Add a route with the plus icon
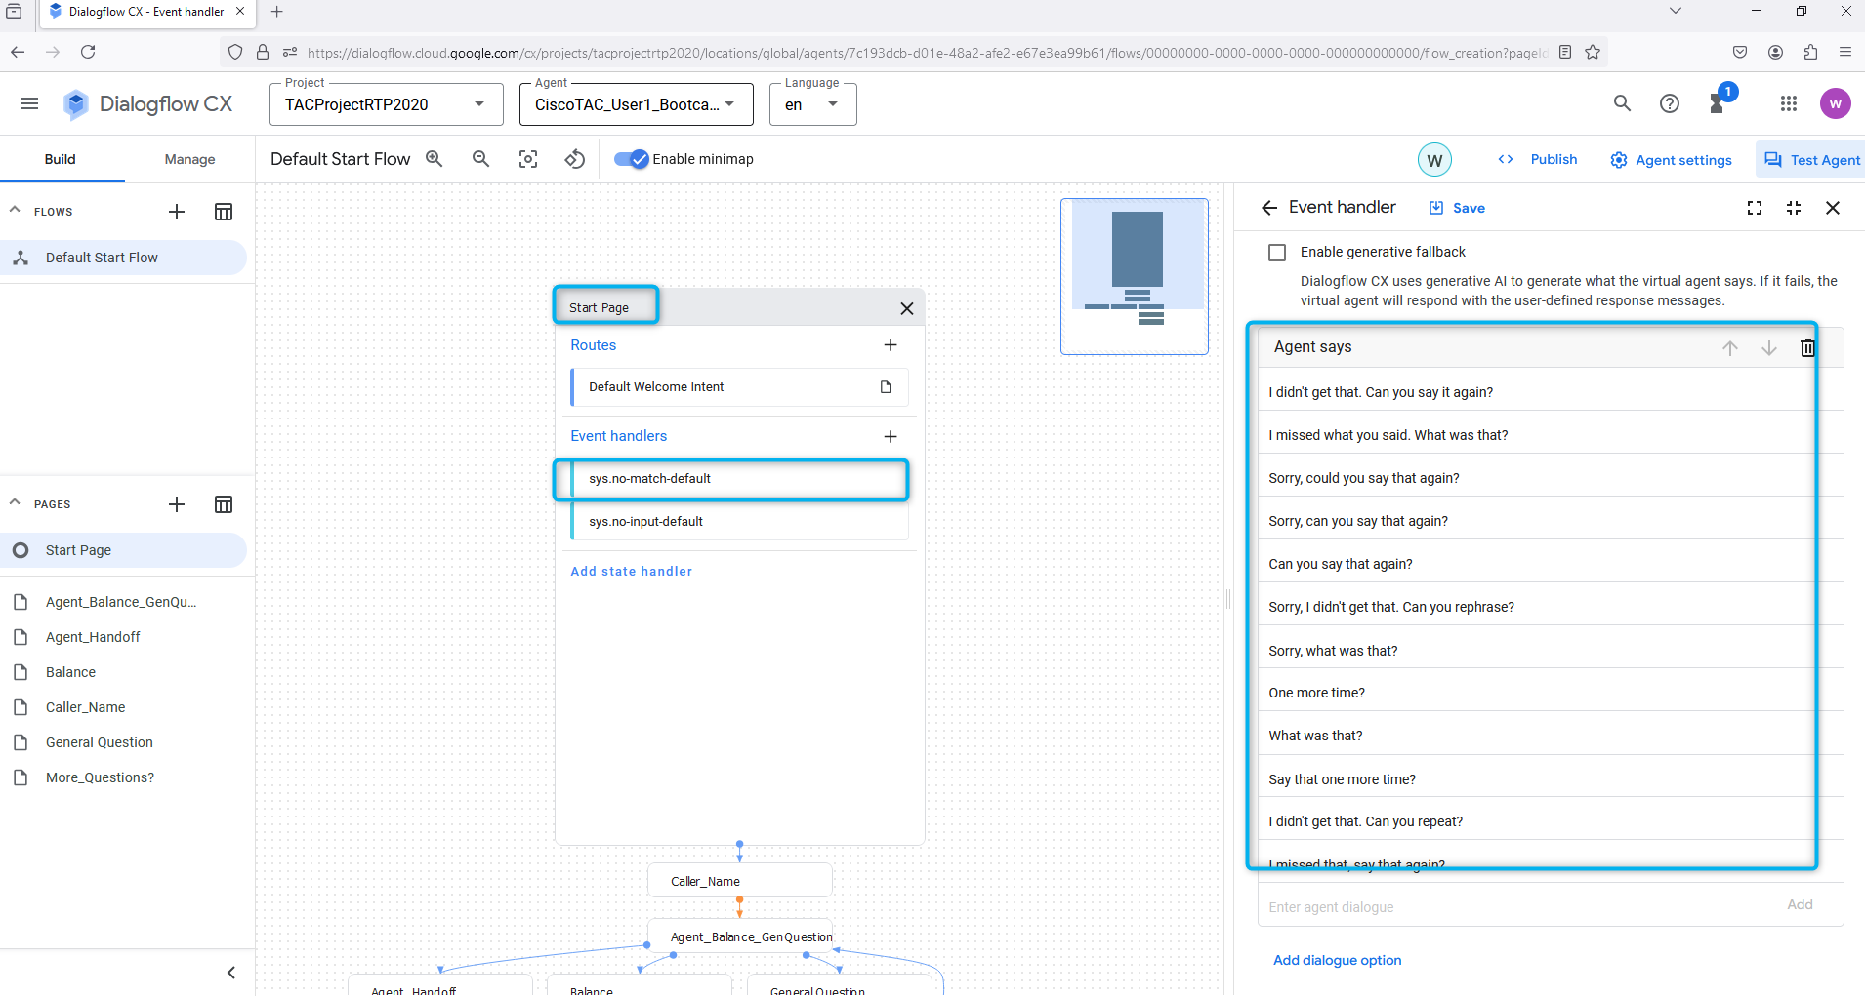 click(891, 345)
